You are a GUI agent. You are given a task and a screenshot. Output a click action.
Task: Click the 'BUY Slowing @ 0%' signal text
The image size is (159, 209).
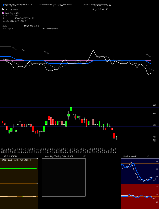pos(50,28)
